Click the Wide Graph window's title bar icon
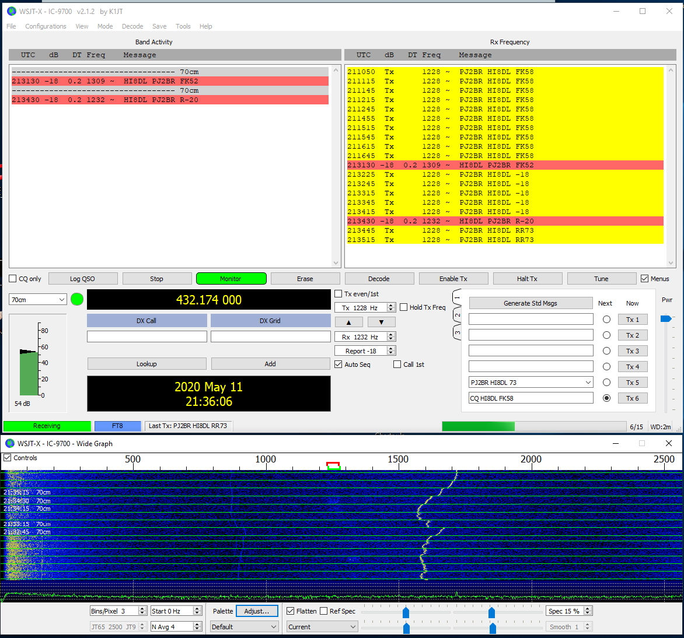Screen dimensions: 684x638 pyautogui.click(x=9, y=443)
